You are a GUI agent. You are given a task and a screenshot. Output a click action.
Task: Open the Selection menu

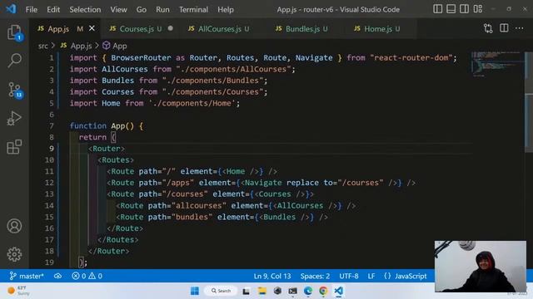pyautogui.click(x=85, y=9)
